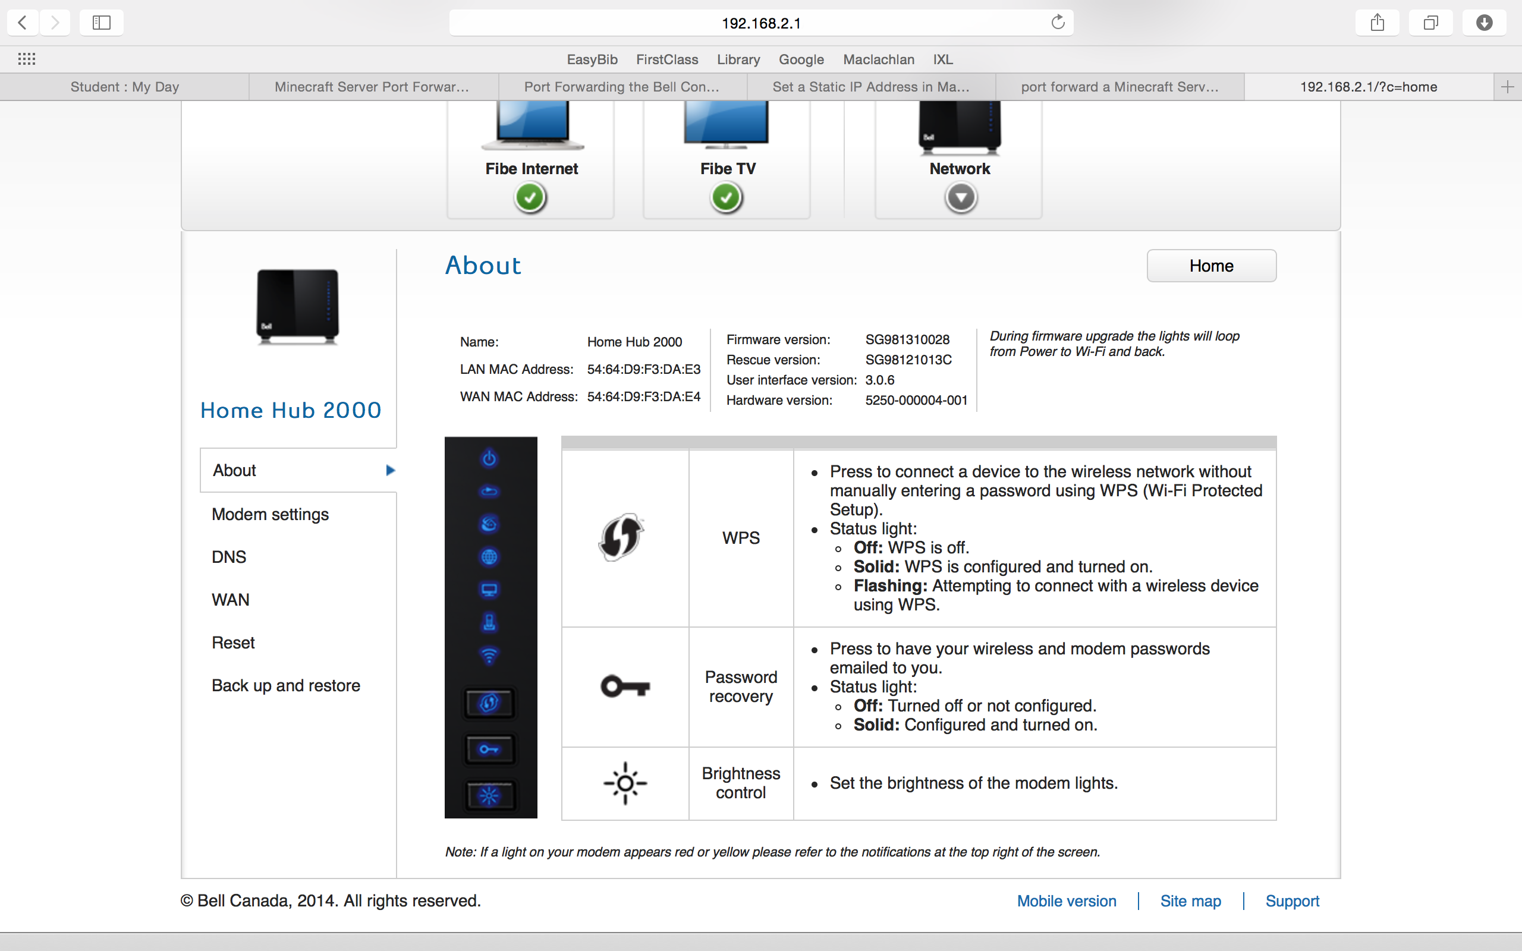1522x951 pixels.
Task: Open the Downloads icon
Action: point(1485,23)
